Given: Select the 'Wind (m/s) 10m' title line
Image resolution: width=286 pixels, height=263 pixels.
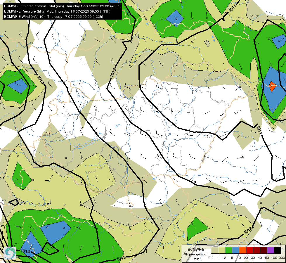Looking at the screenshot, I should coord(53,17).
